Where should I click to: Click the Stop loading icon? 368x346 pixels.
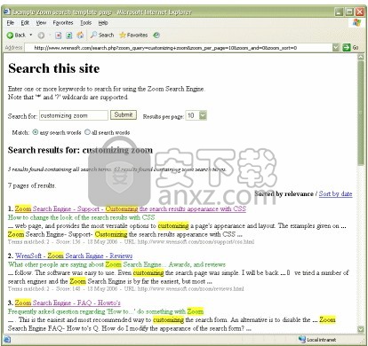tap(59, 35)
